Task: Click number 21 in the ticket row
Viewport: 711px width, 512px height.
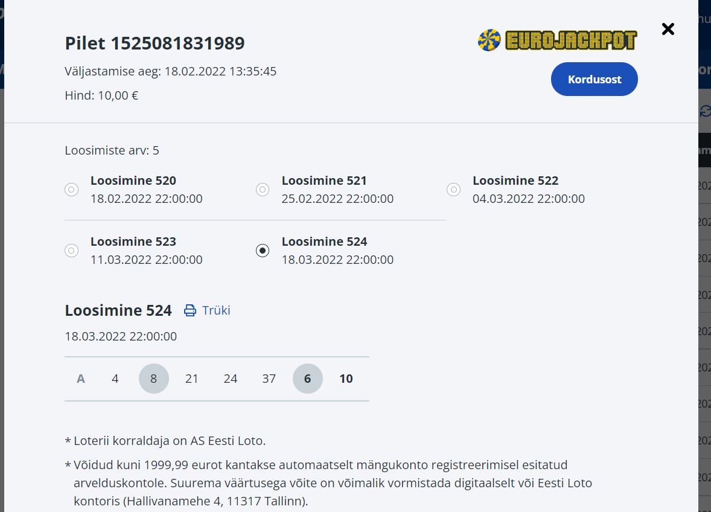Action: pos(192,379)
